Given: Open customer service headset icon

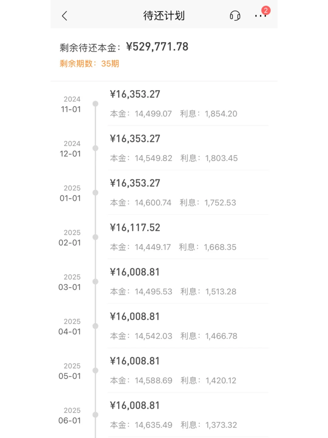Looking at the screenshot, I should (x=235, y=16).
